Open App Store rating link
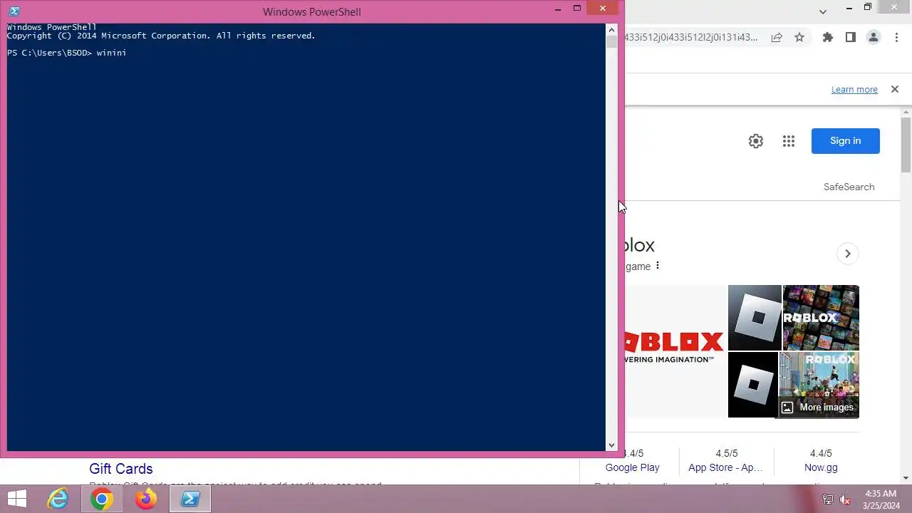Image resolution: width=912 pixels, height=513 pixels. point(725,467)
